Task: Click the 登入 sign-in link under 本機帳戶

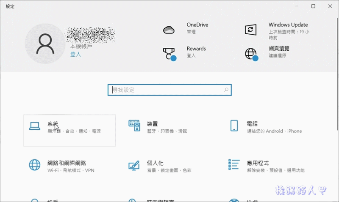Action: click(x=76, y=55)
